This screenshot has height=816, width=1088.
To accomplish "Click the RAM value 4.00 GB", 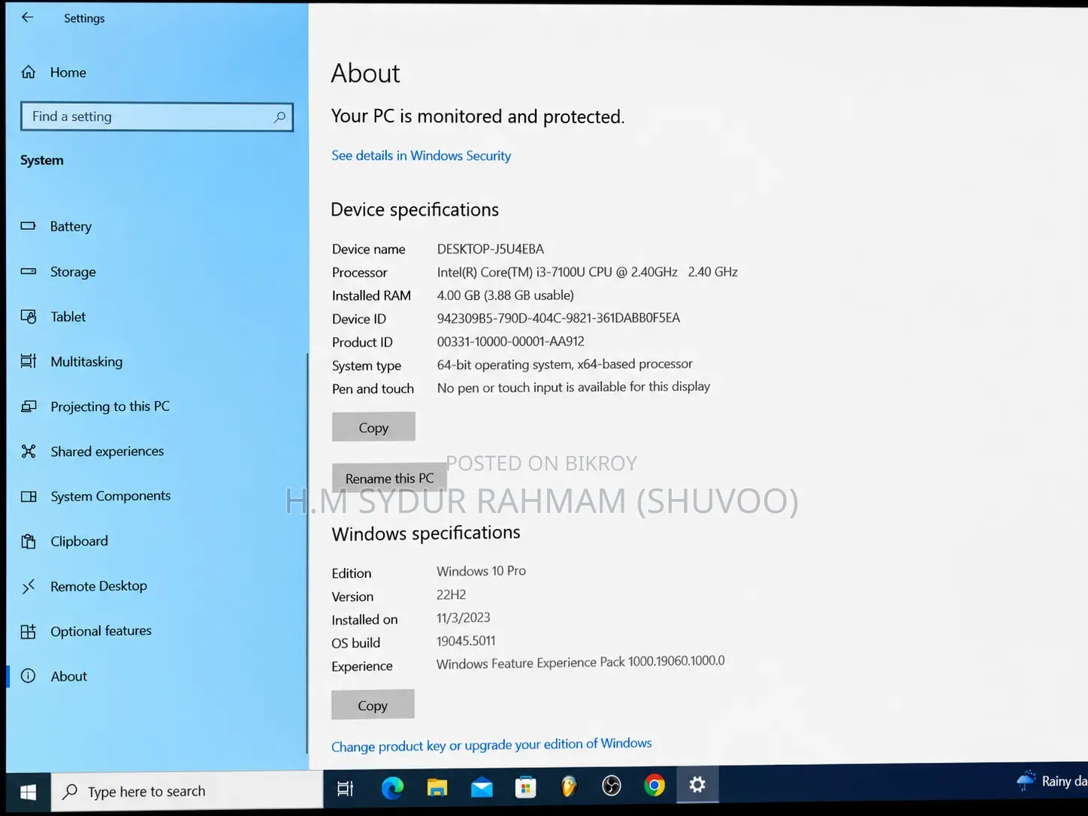I will [x=506, y=295].
